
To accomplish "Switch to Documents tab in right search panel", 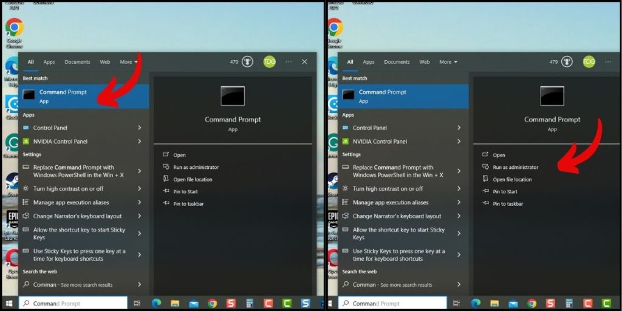I will pyautogui.click(x=397, y=62).
